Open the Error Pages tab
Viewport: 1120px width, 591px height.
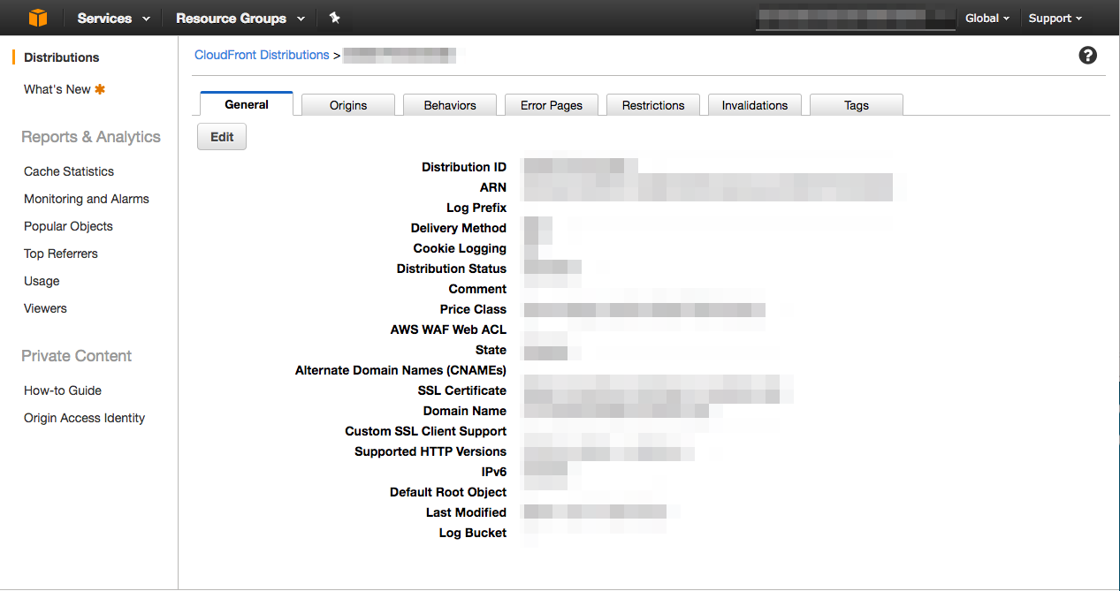[x=552, y=105]
